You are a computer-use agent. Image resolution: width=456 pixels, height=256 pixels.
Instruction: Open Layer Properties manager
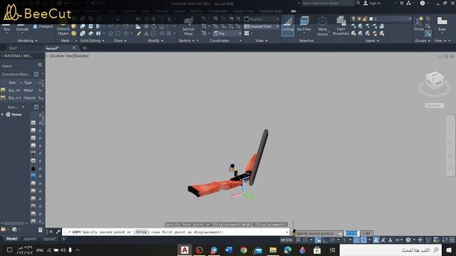click(341, 26)
